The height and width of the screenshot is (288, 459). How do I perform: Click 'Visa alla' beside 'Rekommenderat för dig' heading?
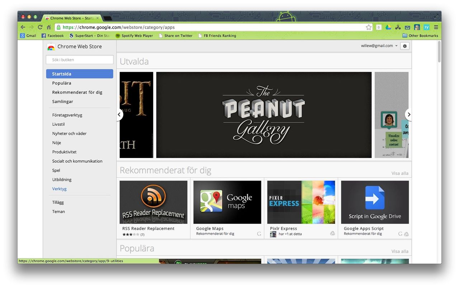(400, 173)
